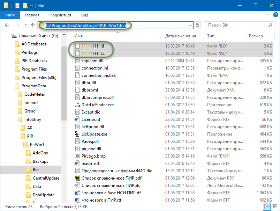Click the New Folder icon in quick access toolbar
Viewport: 280px width, 211px height.
[24, 5]
